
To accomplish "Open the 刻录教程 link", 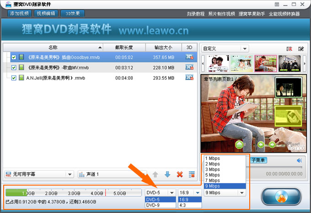I will [x=196, y=14].
